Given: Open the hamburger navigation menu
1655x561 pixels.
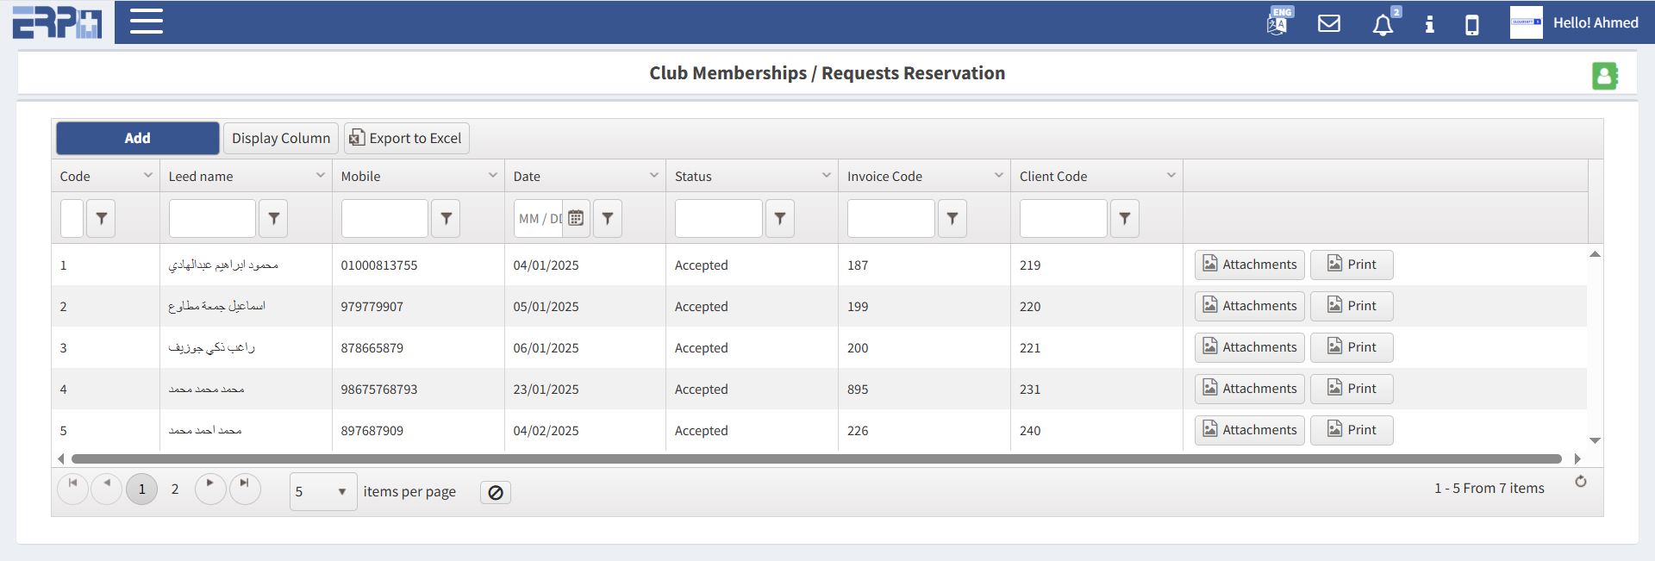Looking at the screenshot, I should (x=147, y=22).
